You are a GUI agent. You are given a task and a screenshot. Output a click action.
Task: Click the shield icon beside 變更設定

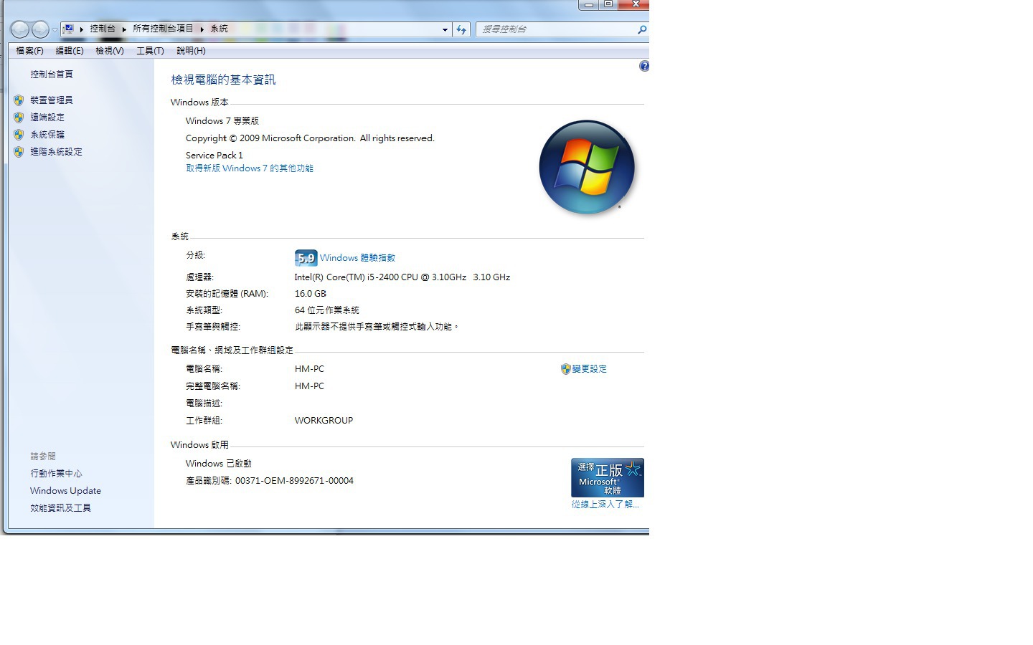pos(565,369)
